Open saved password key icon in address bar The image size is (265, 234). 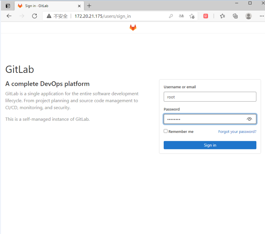(171, 16)
